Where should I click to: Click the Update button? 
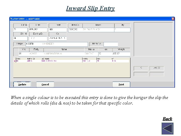22,84
